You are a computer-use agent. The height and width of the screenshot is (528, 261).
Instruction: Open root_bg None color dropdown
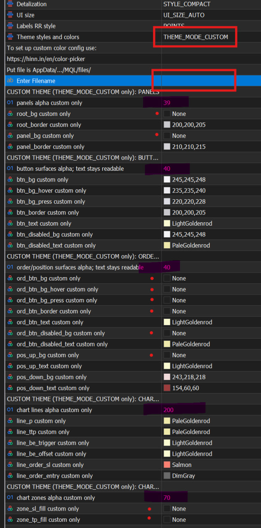[211, 114]
